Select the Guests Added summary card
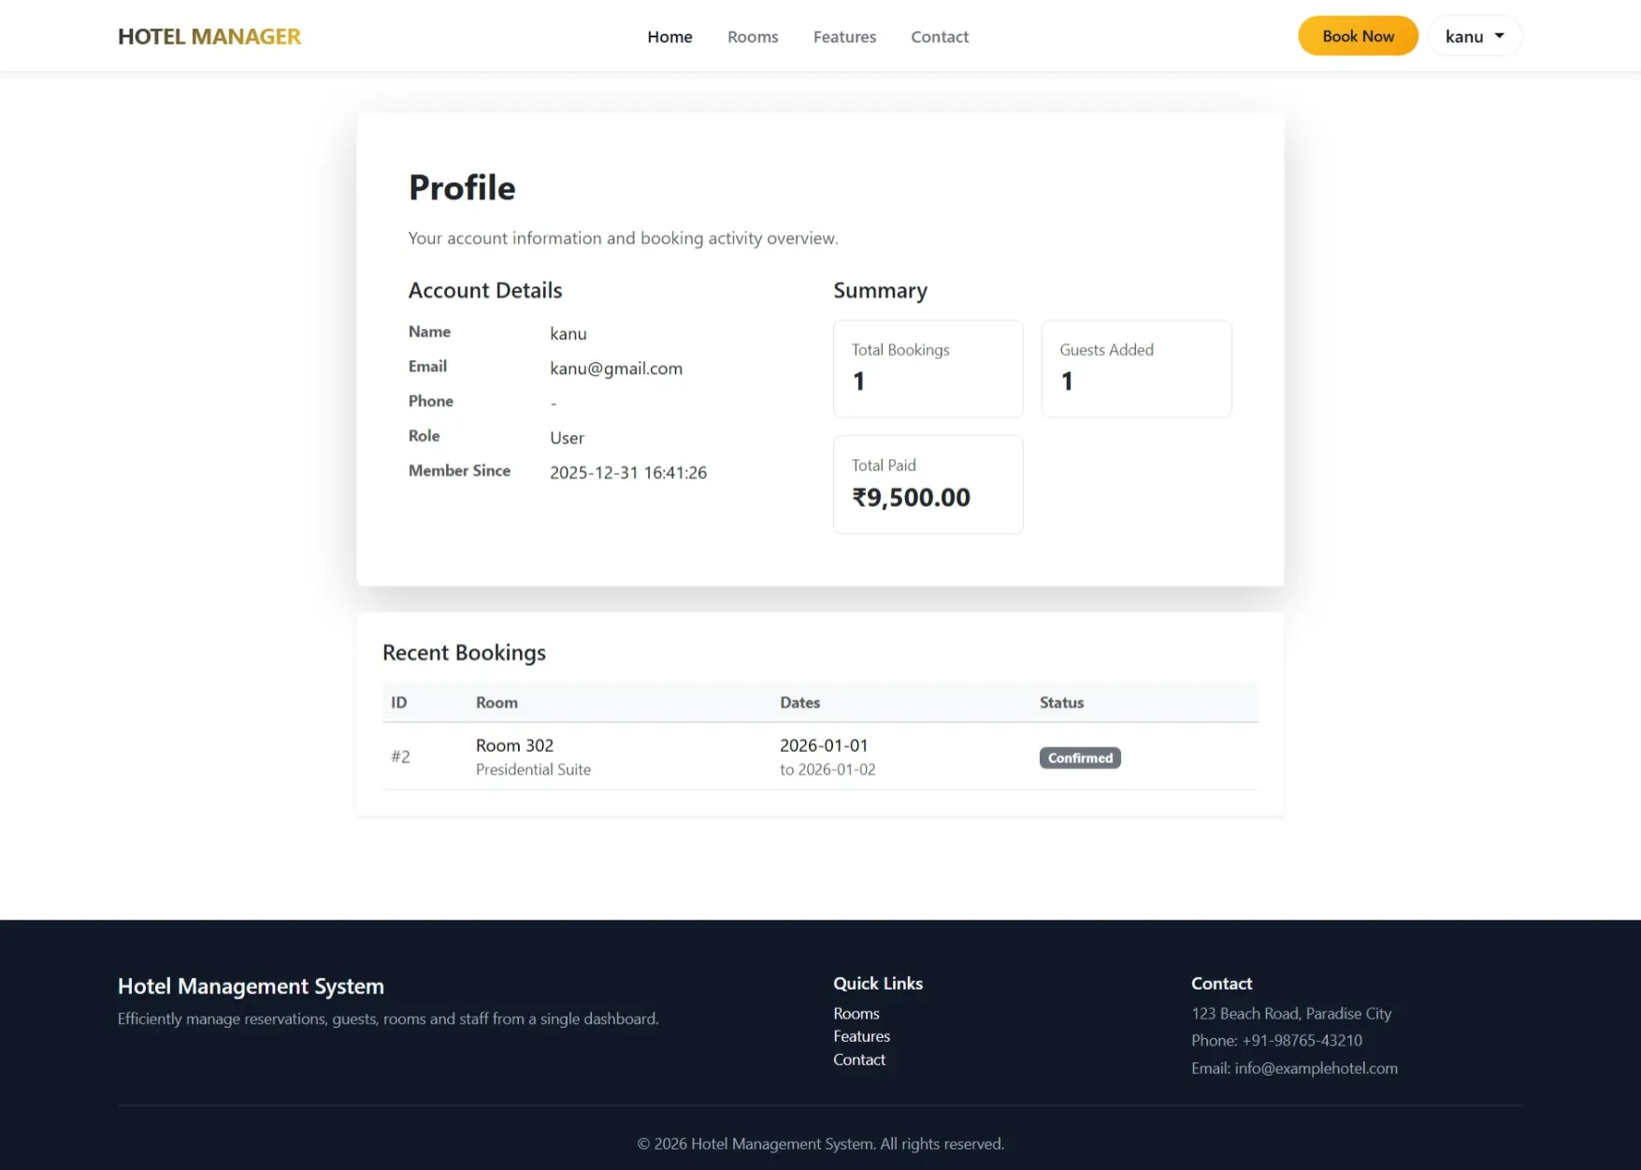Screen dimensions: 1641x1170 click(1136, 368)
